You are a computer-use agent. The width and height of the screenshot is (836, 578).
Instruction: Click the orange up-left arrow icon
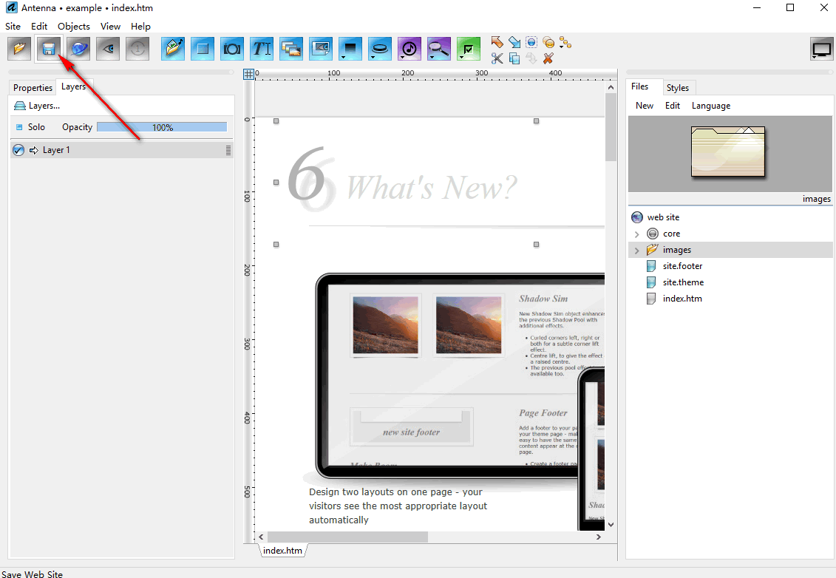coord(497,42)
